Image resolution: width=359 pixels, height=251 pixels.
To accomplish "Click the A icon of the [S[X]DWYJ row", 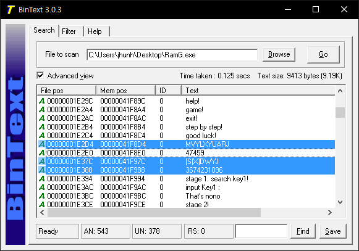I will tap(41, 162).
